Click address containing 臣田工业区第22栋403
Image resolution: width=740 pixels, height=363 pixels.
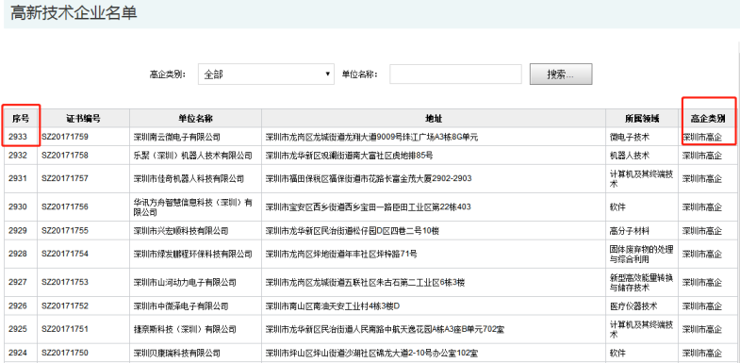pyautogui.click(x=368, y=206)
